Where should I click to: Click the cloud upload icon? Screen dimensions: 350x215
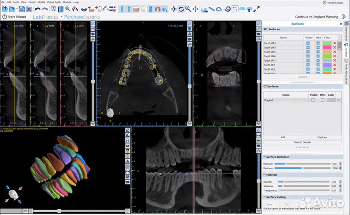[x=249, y=9]
